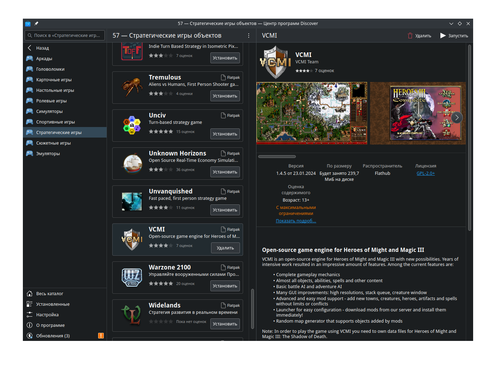Remove VCMI from the list entry

point(225,248)
